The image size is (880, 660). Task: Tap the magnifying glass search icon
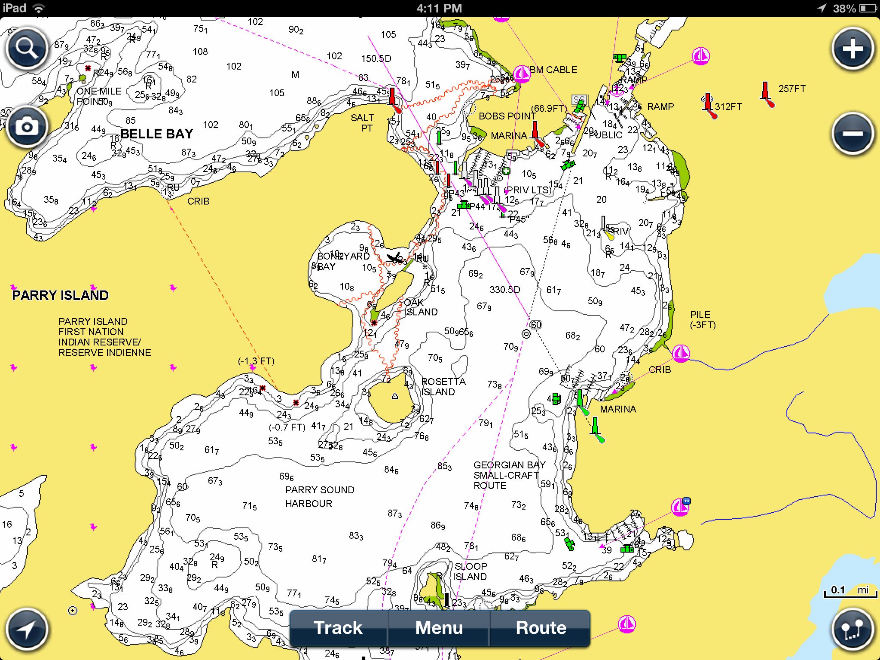(27, 49)
